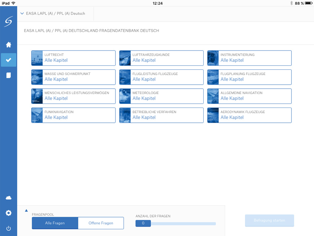Viewport: 314px width, 236px height.
Task: Tap the battery indicator in status bar
Action: coord(309,3)
